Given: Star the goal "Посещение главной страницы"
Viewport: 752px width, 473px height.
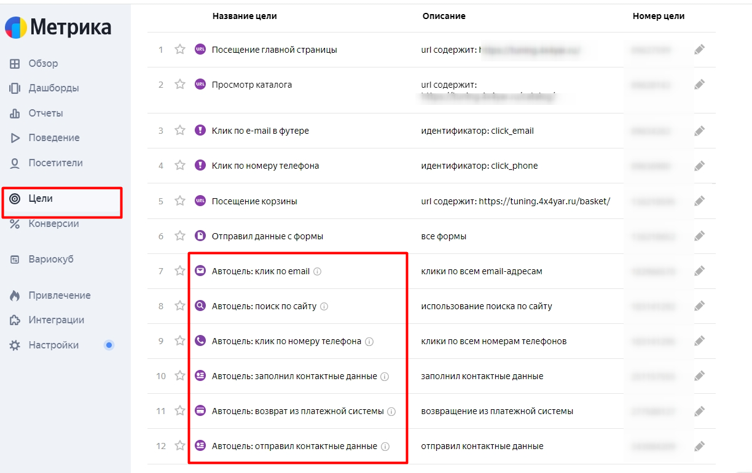Looking at the screenshot, I should [x=179, y=50].
